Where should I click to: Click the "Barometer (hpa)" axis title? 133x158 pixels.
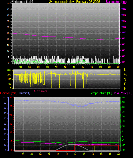[x=117, y=2]
